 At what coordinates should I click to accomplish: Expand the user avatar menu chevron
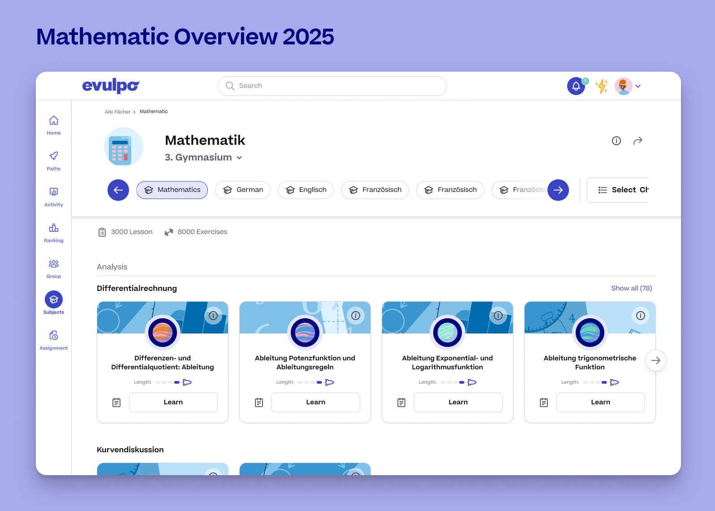[638, 86]
